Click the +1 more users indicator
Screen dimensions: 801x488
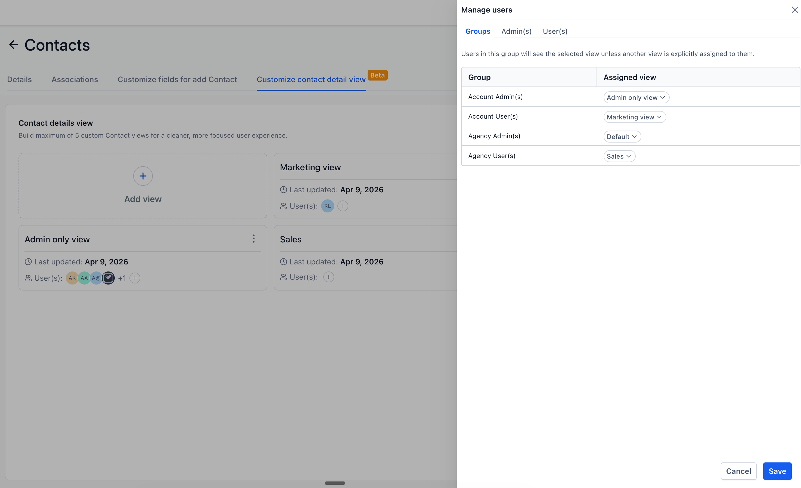tap(122, 278)
